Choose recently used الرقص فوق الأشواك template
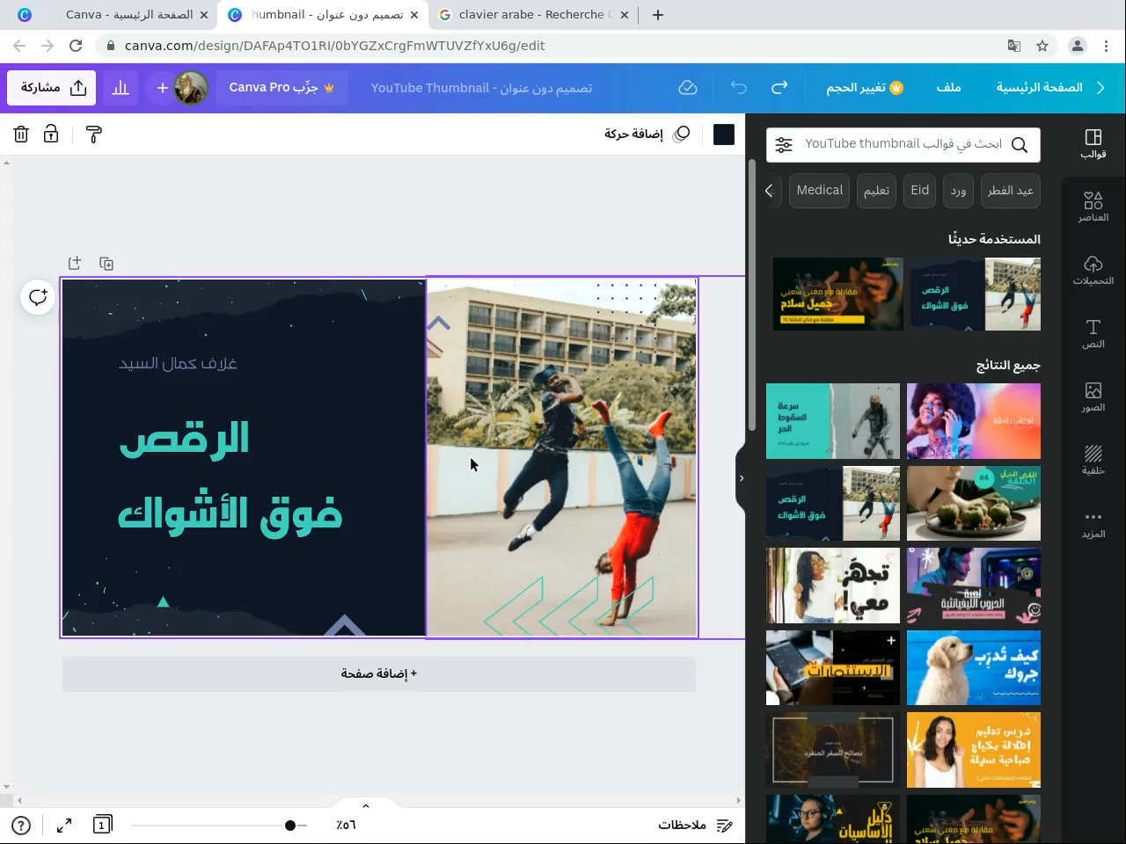This screenshot has width=1126, height=844. 976,294
